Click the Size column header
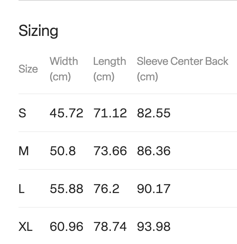Viewport: 237px width, 244px height. [x=28, y=69]
